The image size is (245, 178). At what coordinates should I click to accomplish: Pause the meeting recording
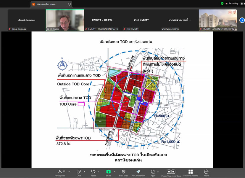[169, 171]
